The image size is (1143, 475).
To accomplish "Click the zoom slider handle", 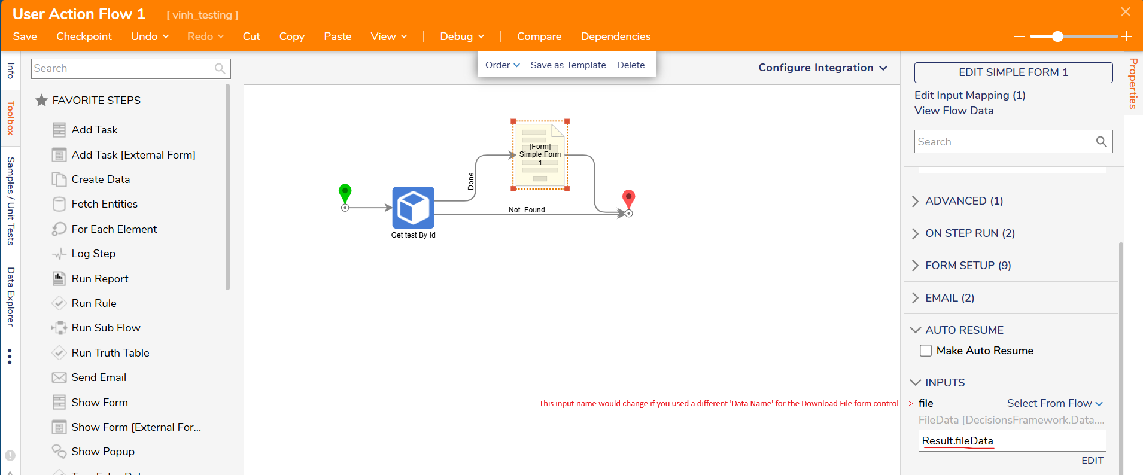I will tap(1057, 36).
